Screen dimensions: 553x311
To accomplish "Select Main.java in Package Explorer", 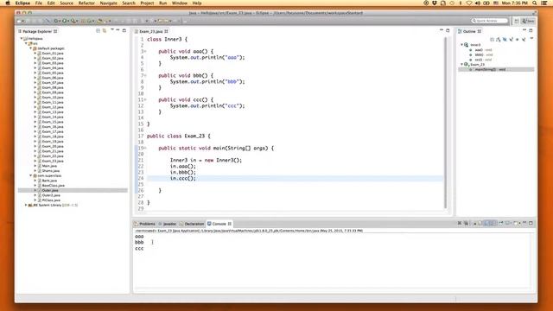I will [49, 166].
